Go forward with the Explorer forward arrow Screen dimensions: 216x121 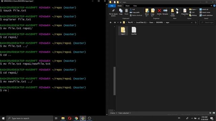(x=115, y=23)
